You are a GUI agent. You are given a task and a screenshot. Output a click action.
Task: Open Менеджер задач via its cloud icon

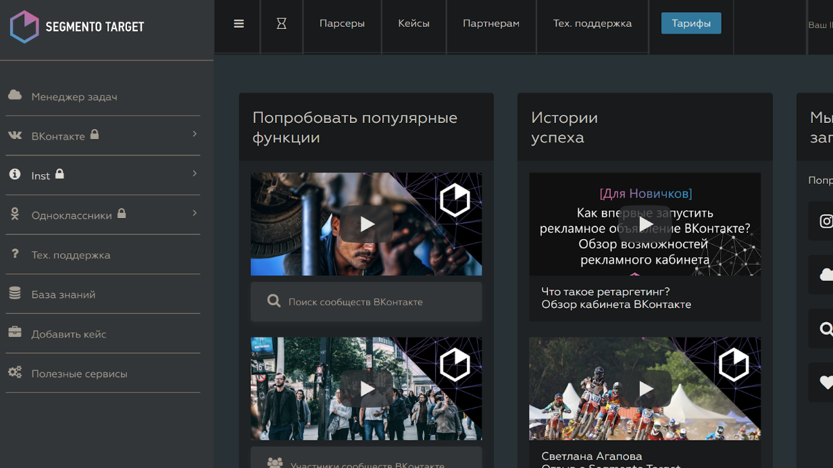15,95
